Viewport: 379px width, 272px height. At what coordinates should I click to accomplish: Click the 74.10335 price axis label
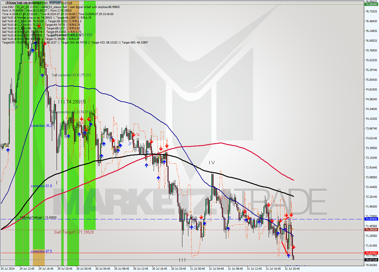[x=371, y=119]
